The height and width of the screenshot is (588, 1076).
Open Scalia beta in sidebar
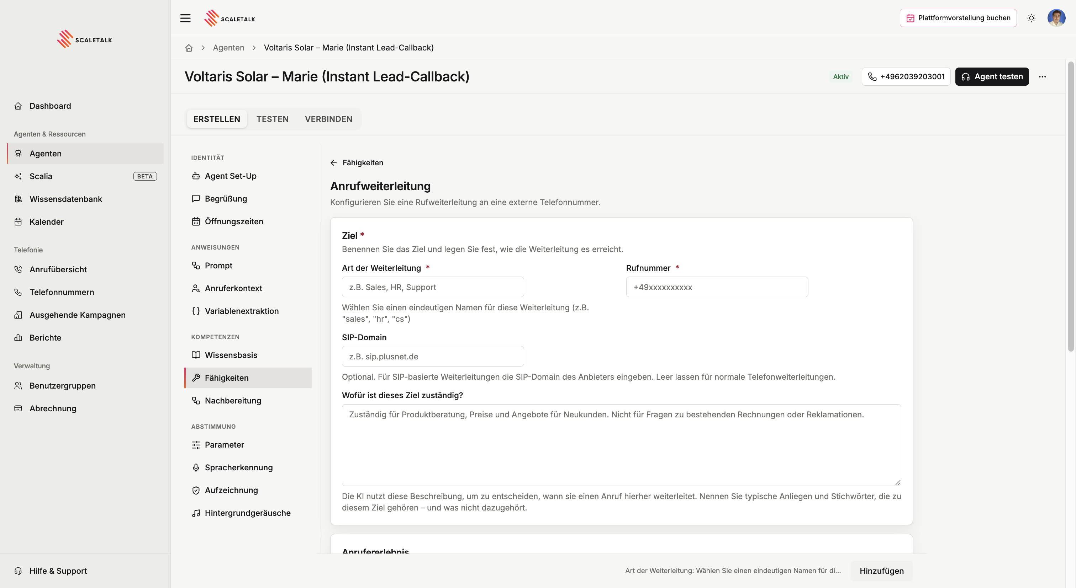click(x=85, y=176)
